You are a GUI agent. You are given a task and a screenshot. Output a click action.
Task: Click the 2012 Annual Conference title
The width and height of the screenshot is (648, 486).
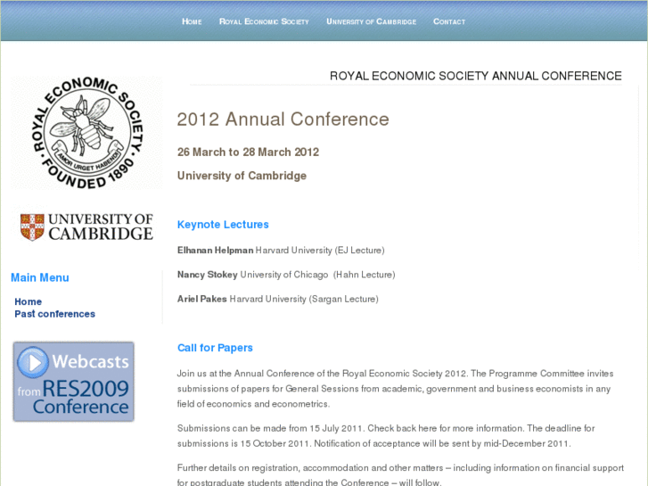click(283, 119)
